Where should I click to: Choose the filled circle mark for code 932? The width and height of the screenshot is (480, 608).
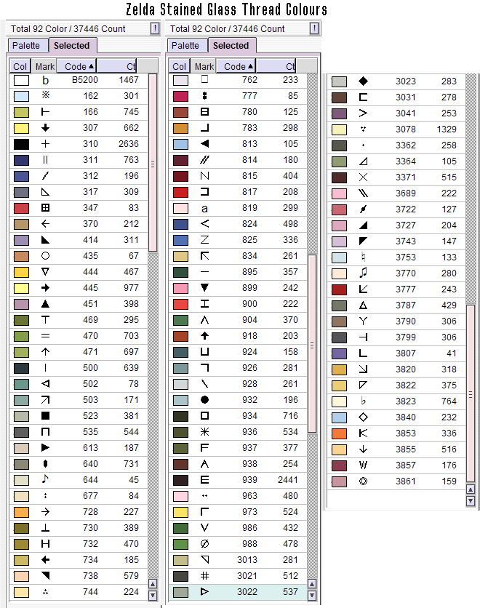(204, 400)
